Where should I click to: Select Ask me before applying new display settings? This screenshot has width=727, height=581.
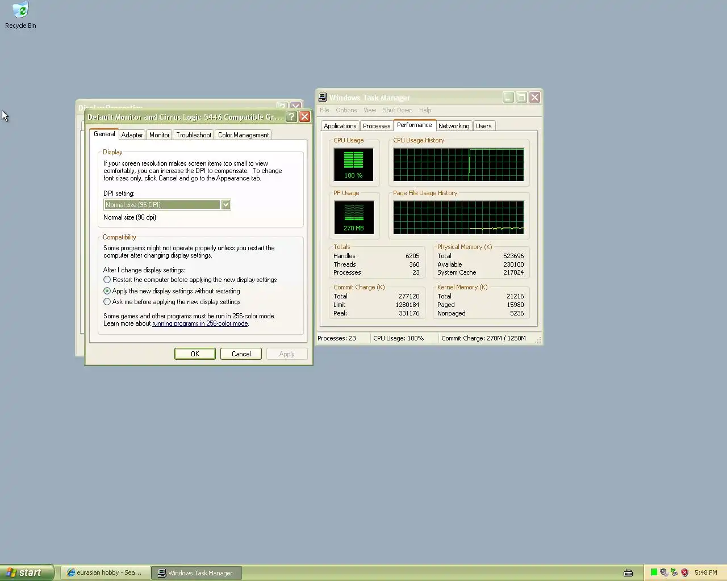(x=107, y=302)
